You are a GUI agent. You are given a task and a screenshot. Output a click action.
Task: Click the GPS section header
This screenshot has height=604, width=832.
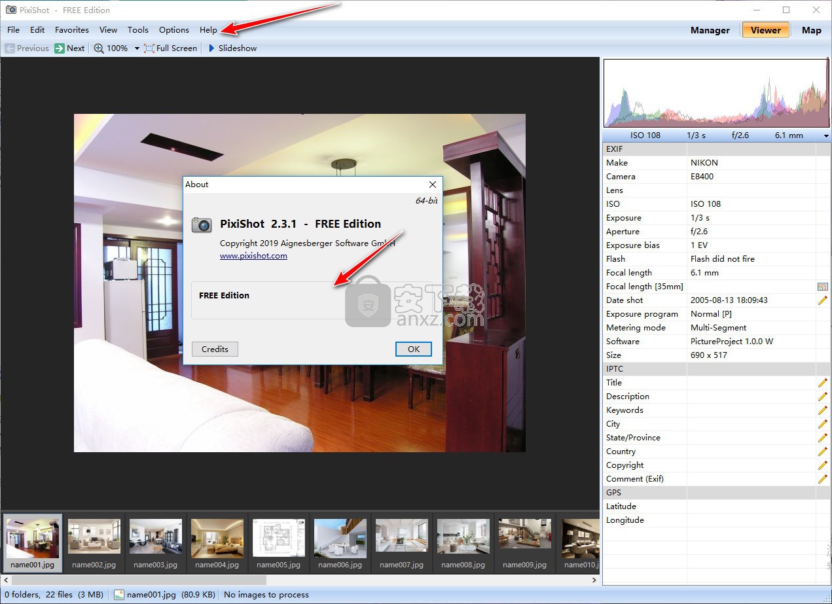click(716, 493)
